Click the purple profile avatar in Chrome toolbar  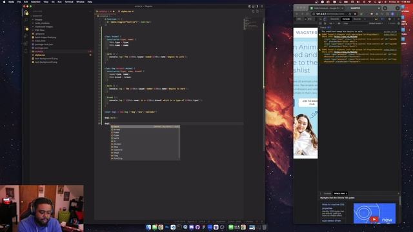click(x=392, y=14)
